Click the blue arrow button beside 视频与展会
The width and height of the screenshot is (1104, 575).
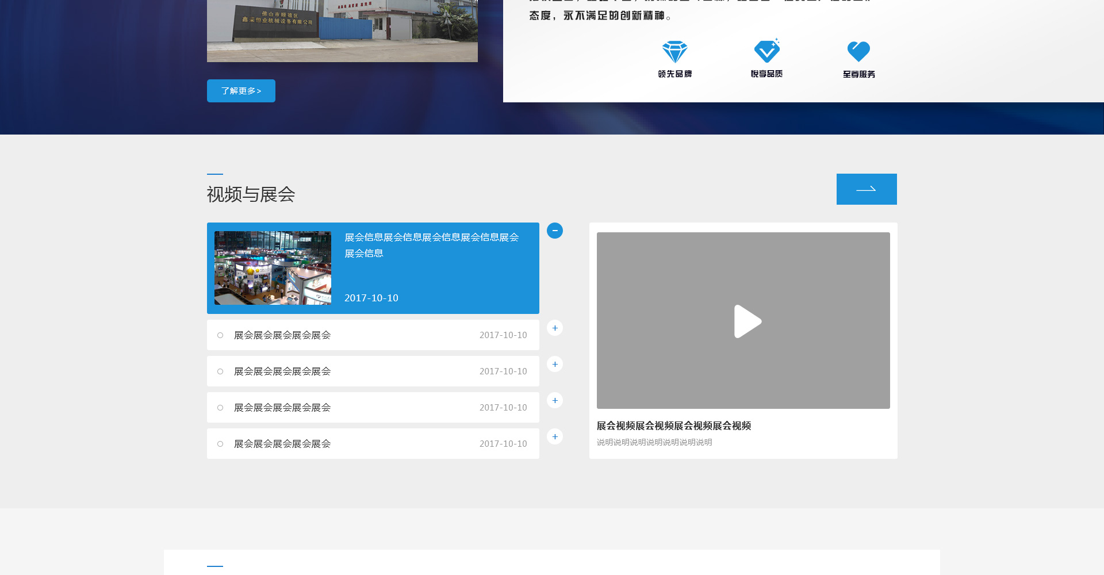pyautogui.click(x=866, y=189)
